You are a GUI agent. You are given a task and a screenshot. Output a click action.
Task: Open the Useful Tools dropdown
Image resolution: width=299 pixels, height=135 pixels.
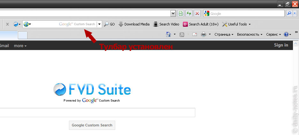[236, 24]
